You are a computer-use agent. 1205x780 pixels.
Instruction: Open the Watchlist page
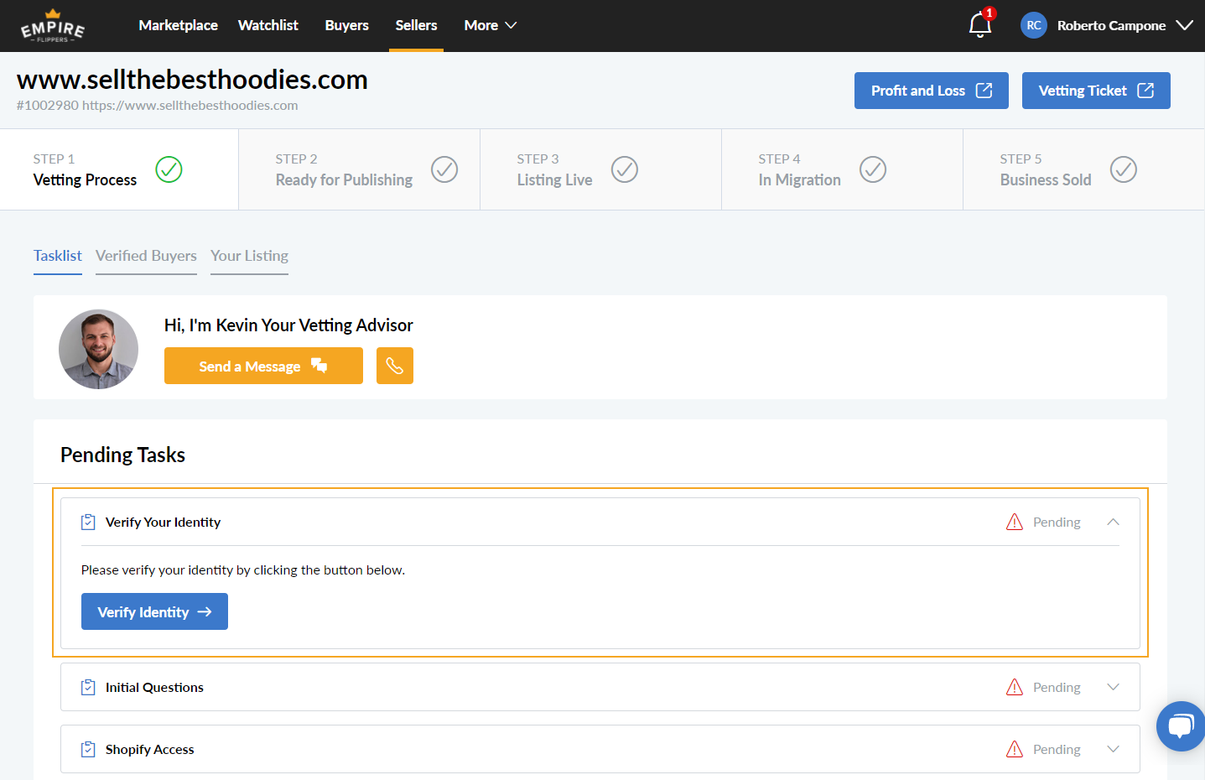coord(267,25)
